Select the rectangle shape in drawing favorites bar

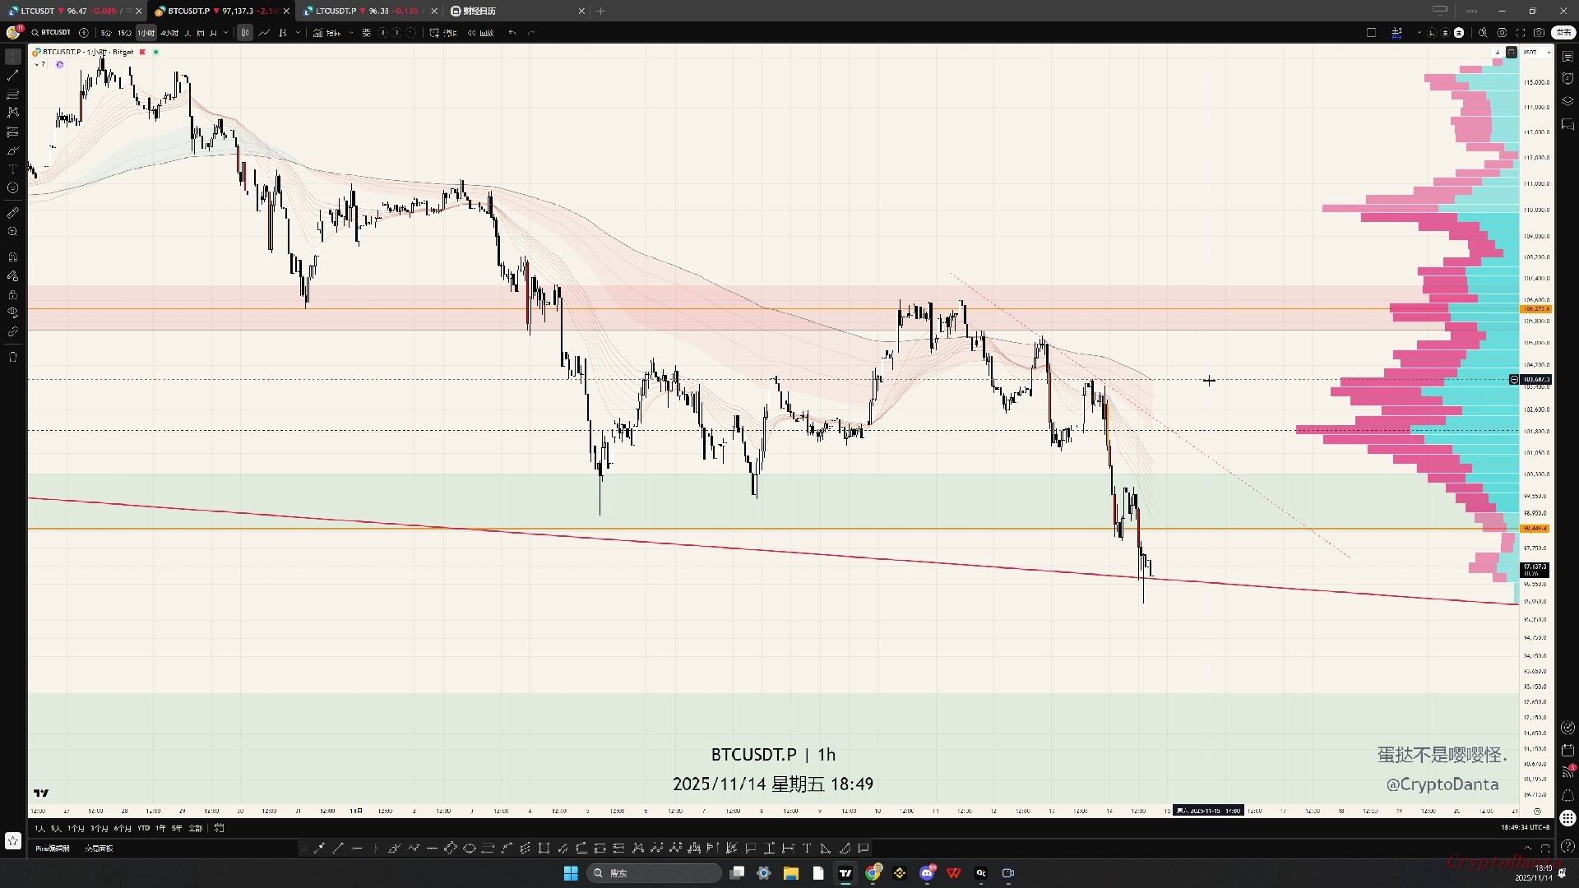tap(544, 849)
